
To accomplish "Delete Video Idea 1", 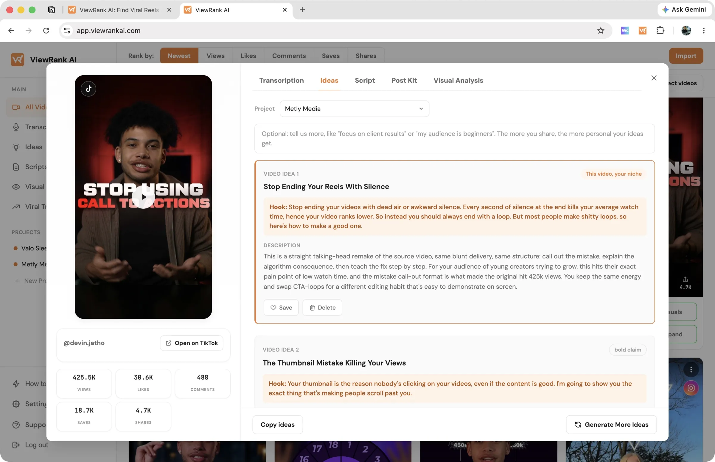I will (x=322, y=307).
